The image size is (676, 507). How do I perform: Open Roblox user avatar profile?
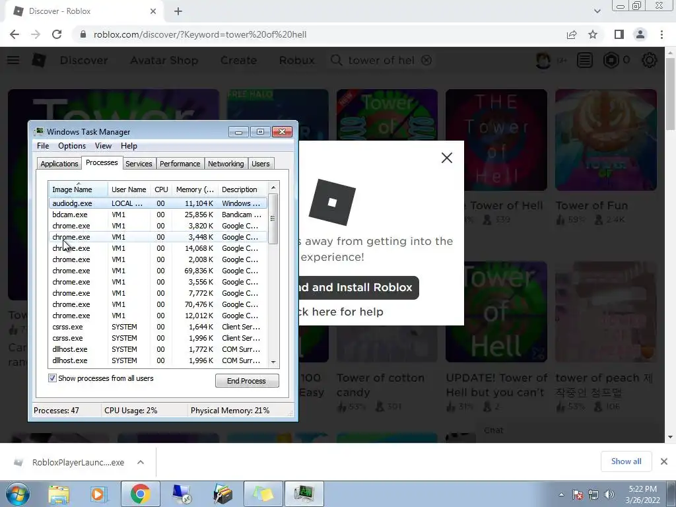[x=543, y=60]
